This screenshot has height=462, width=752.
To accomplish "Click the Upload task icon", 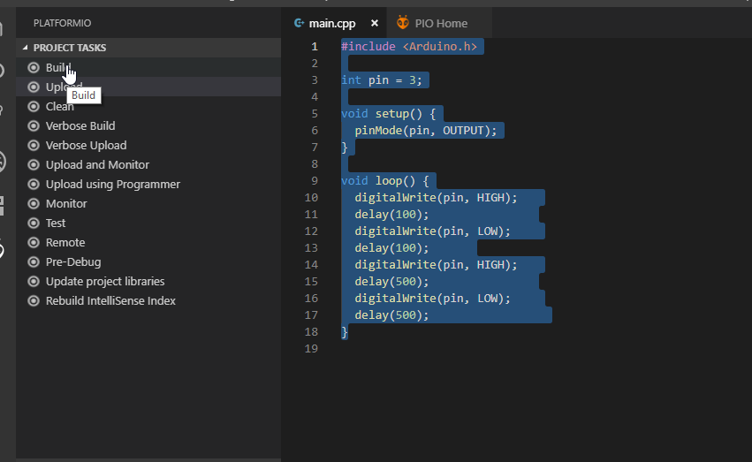I will coord(34,87).
